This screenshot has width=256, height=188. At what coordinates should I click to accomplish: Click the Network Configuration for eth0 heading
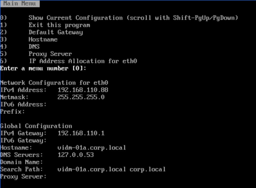[x=54, y=83]
